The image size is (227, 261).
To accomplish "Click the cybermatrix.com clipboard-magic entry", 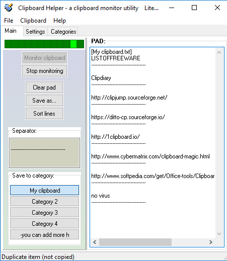I will 150,156.
